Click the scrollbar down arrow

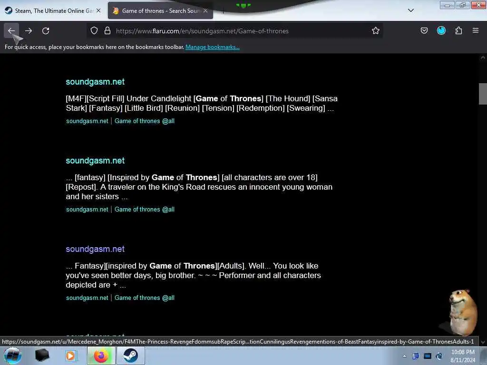pyautogui.click(x=483, y=342)
